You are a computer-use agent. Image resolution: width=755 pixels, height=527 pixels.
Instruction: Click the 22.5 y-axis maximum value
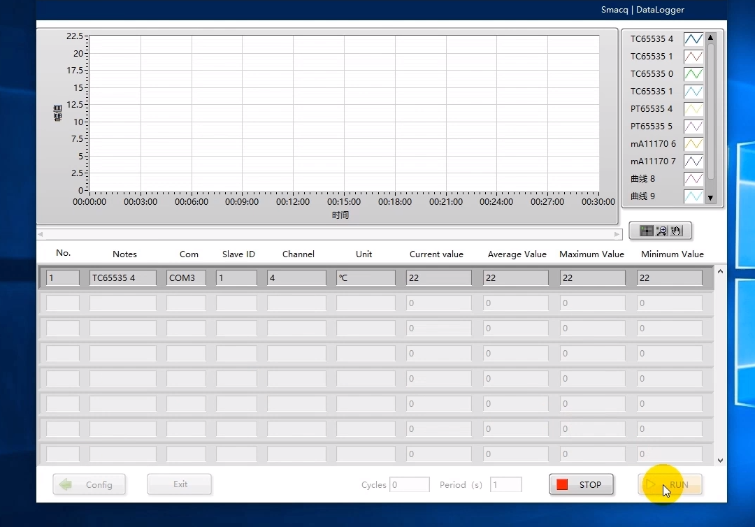pos(75,36)
